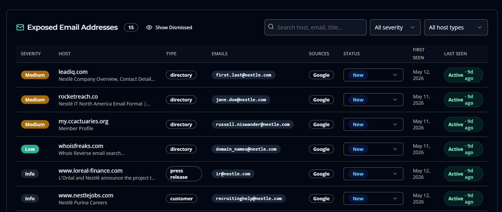The image size is (502, 212).
Task: Open the leadiq.com host link
Action: pyautogui.click(x=73, y=72)
